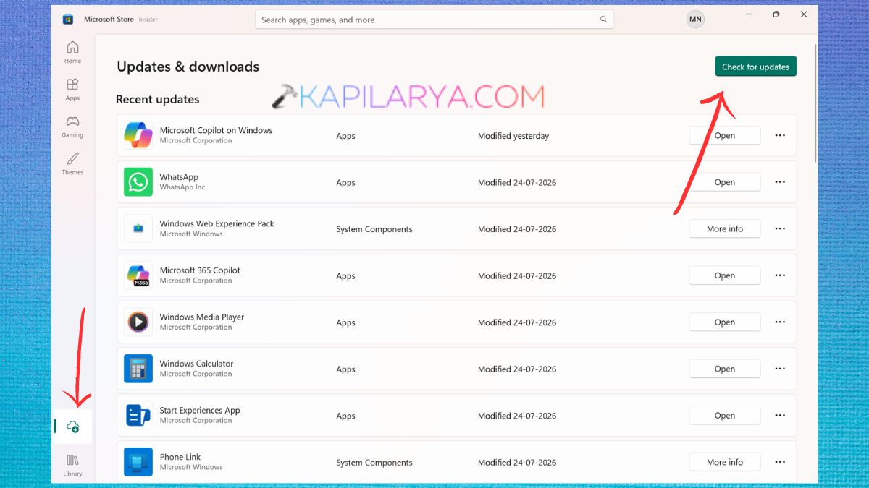The image size is (869, 488).
Task: Click 'Windows Web Experience Pack' title text
Action: tap(217, 223)
